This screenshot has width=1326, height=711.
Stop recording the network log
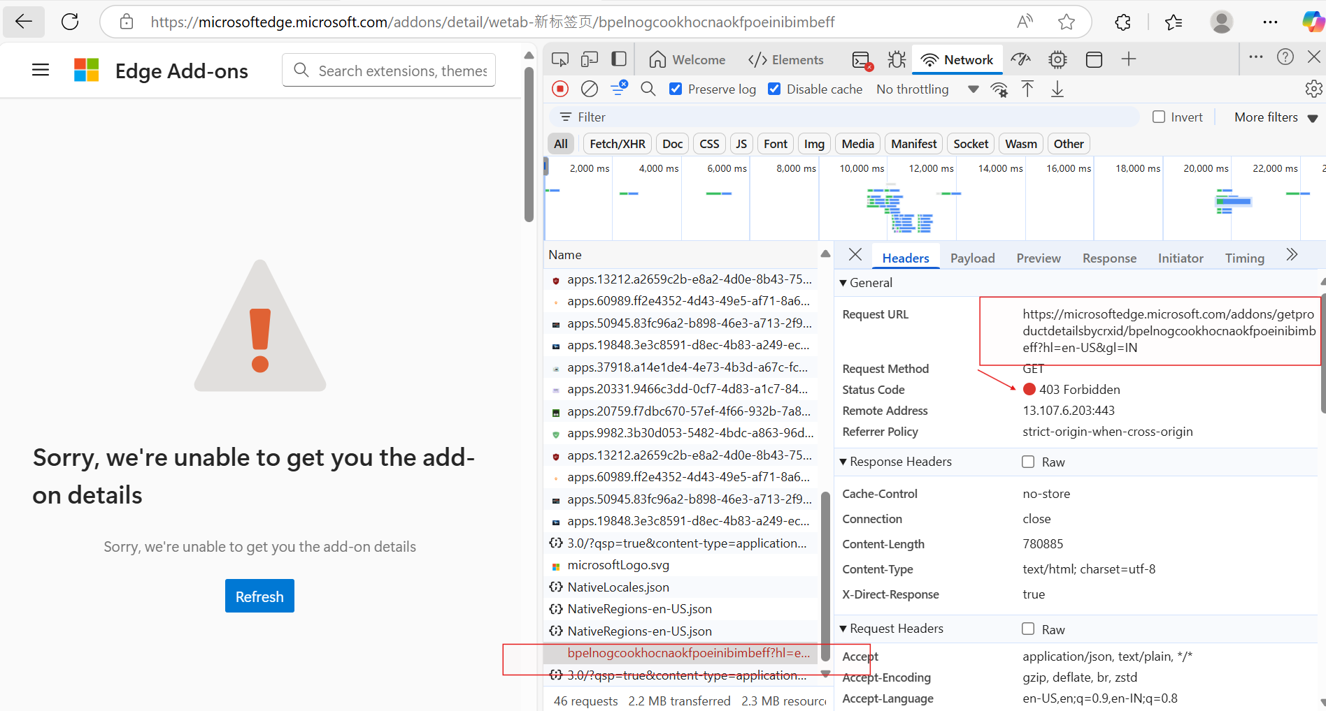(x=560, y=89)
